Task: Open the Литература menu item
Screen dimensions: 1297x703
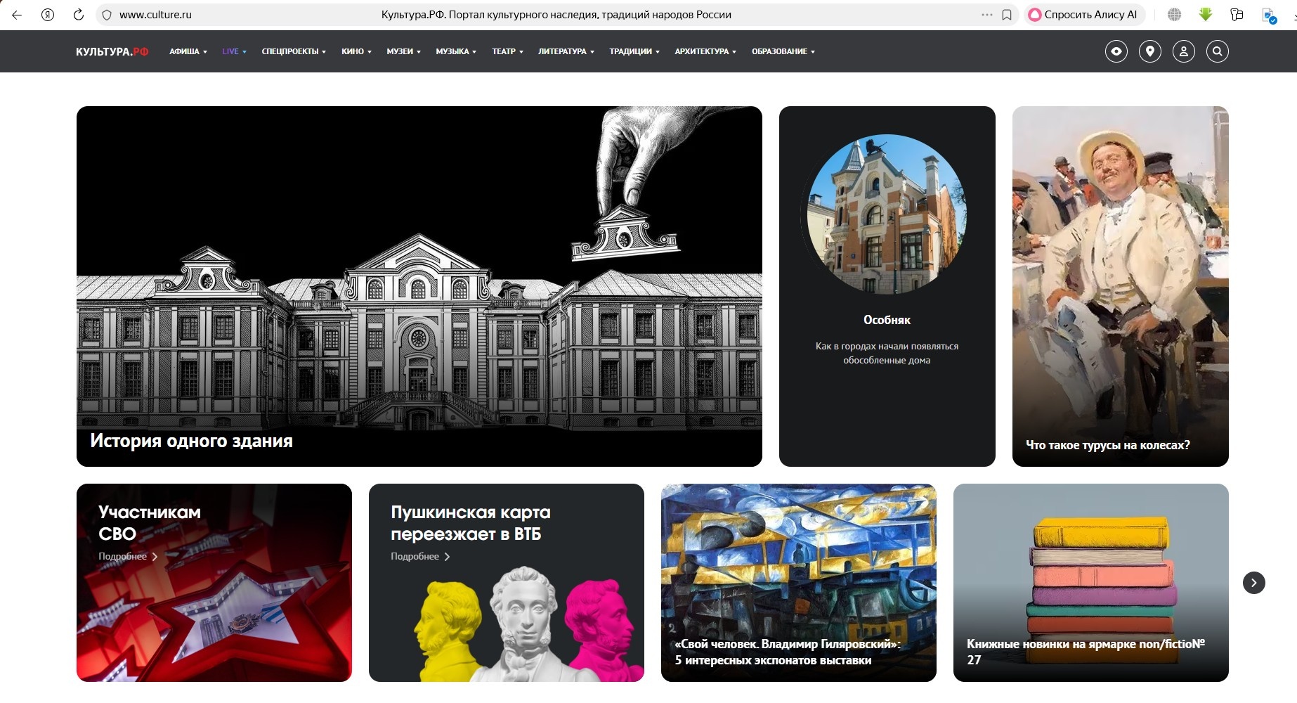Action: (x=566, y=51)
